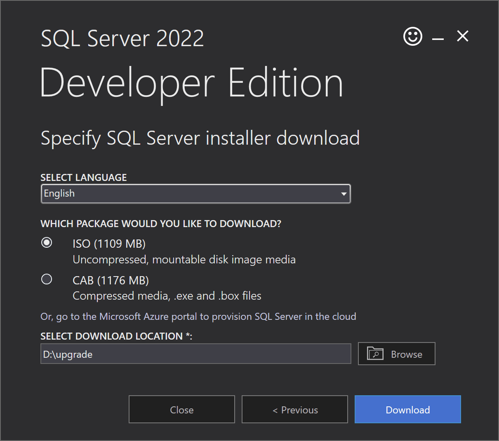Open the Select Language dropdown
The width and height of the screenshot is (499, 441).
click(x=196, y=194)
